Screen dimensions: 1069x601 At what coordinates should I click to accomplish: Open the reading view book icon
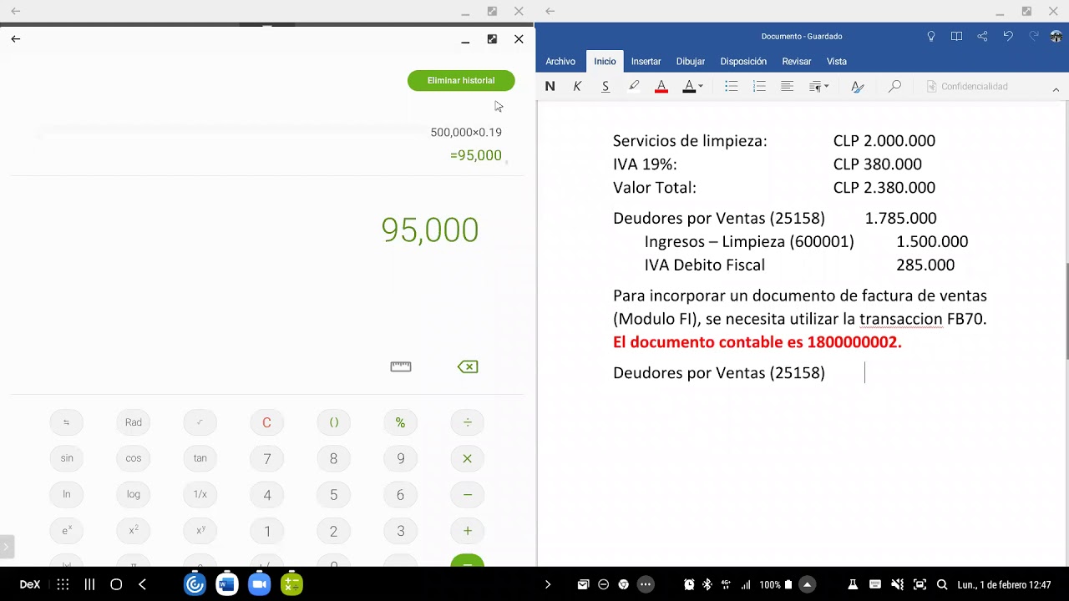tap(957, 36)
